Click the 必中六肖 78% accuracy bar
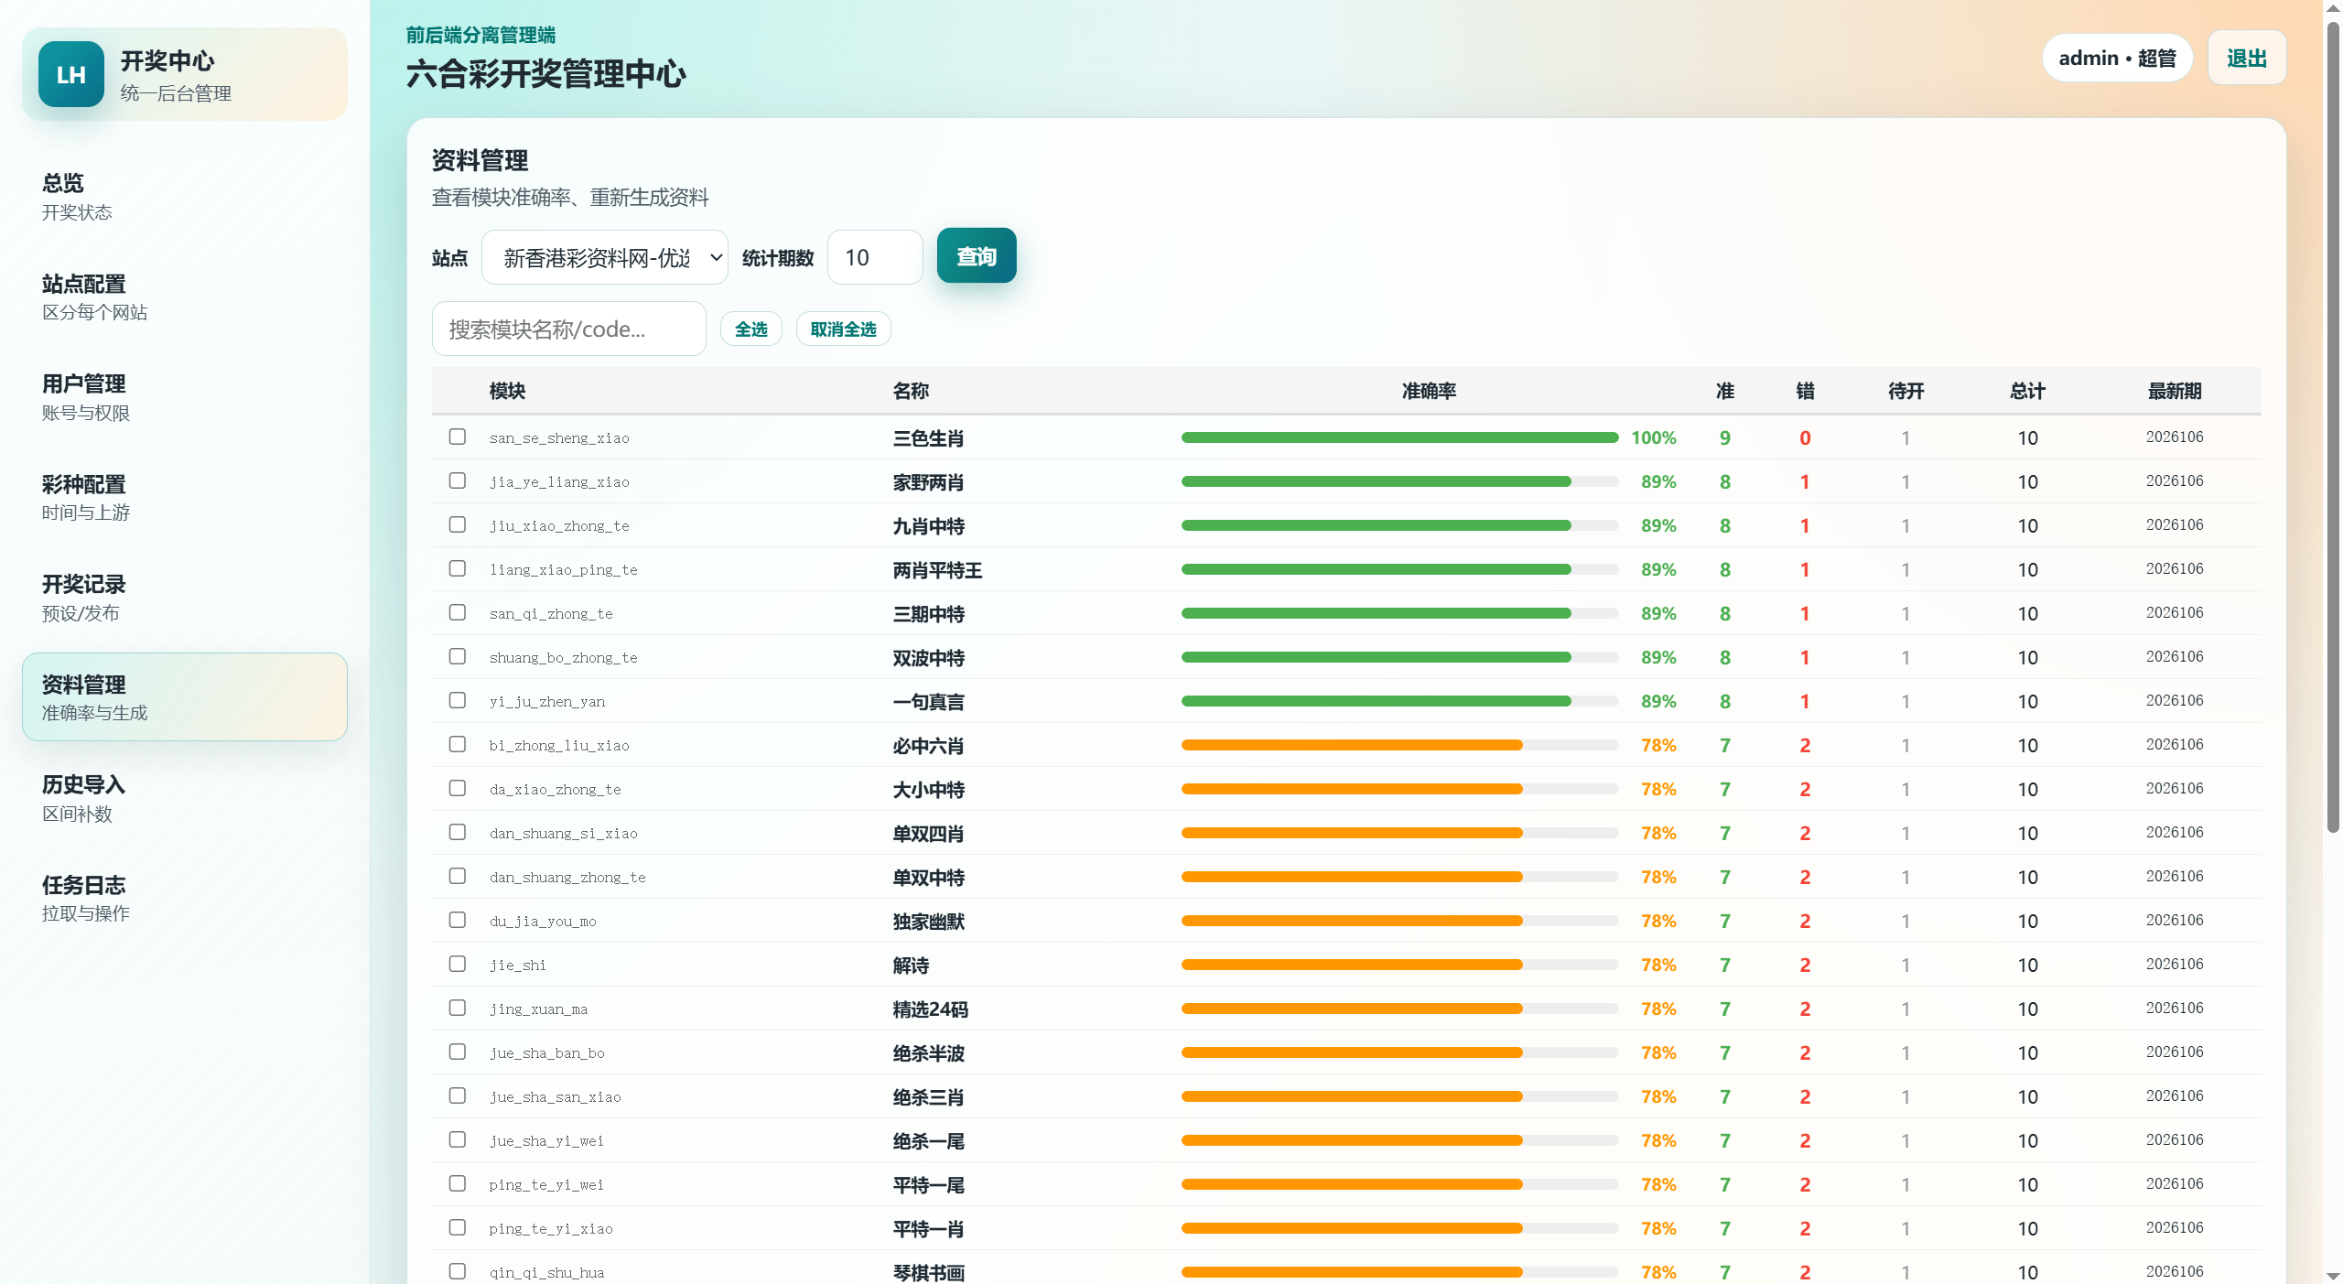This screenshot has width=2343, height=1284. click(1400, 745)
